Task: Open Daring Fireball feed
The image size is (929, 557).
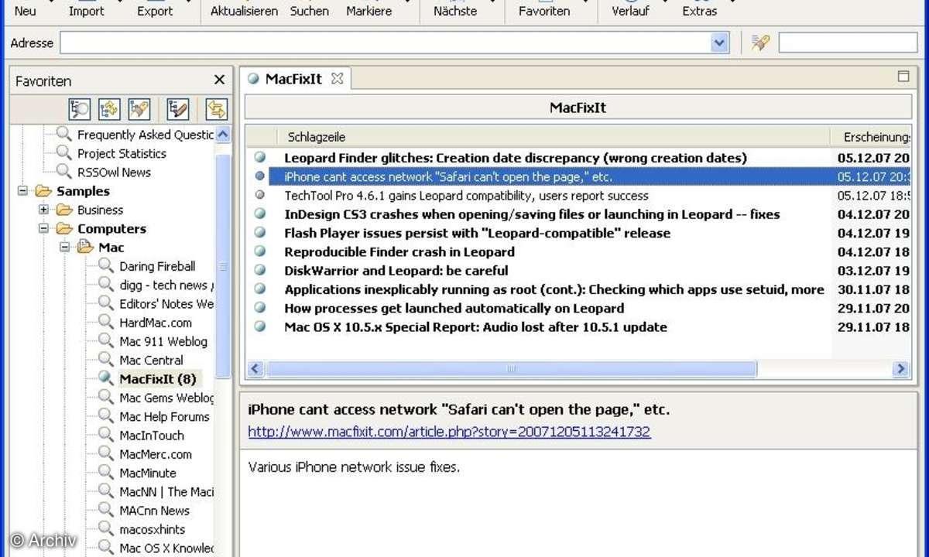Action: click(157, 266)
